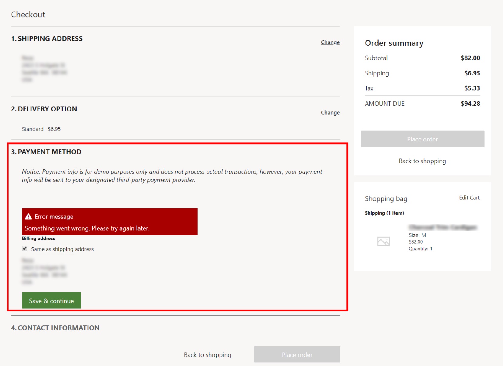Click the $82.00 item price in Shopping bag
Screen dimensions: 503x366
click(x=416, y=242)
